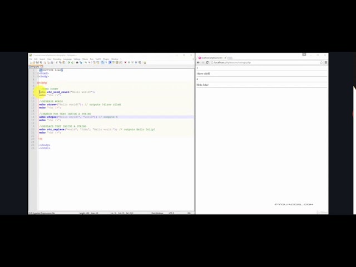The width and height of the screenshot is (356, 267).
Task: Select the strings.php document tab
Action: [34, 67]
